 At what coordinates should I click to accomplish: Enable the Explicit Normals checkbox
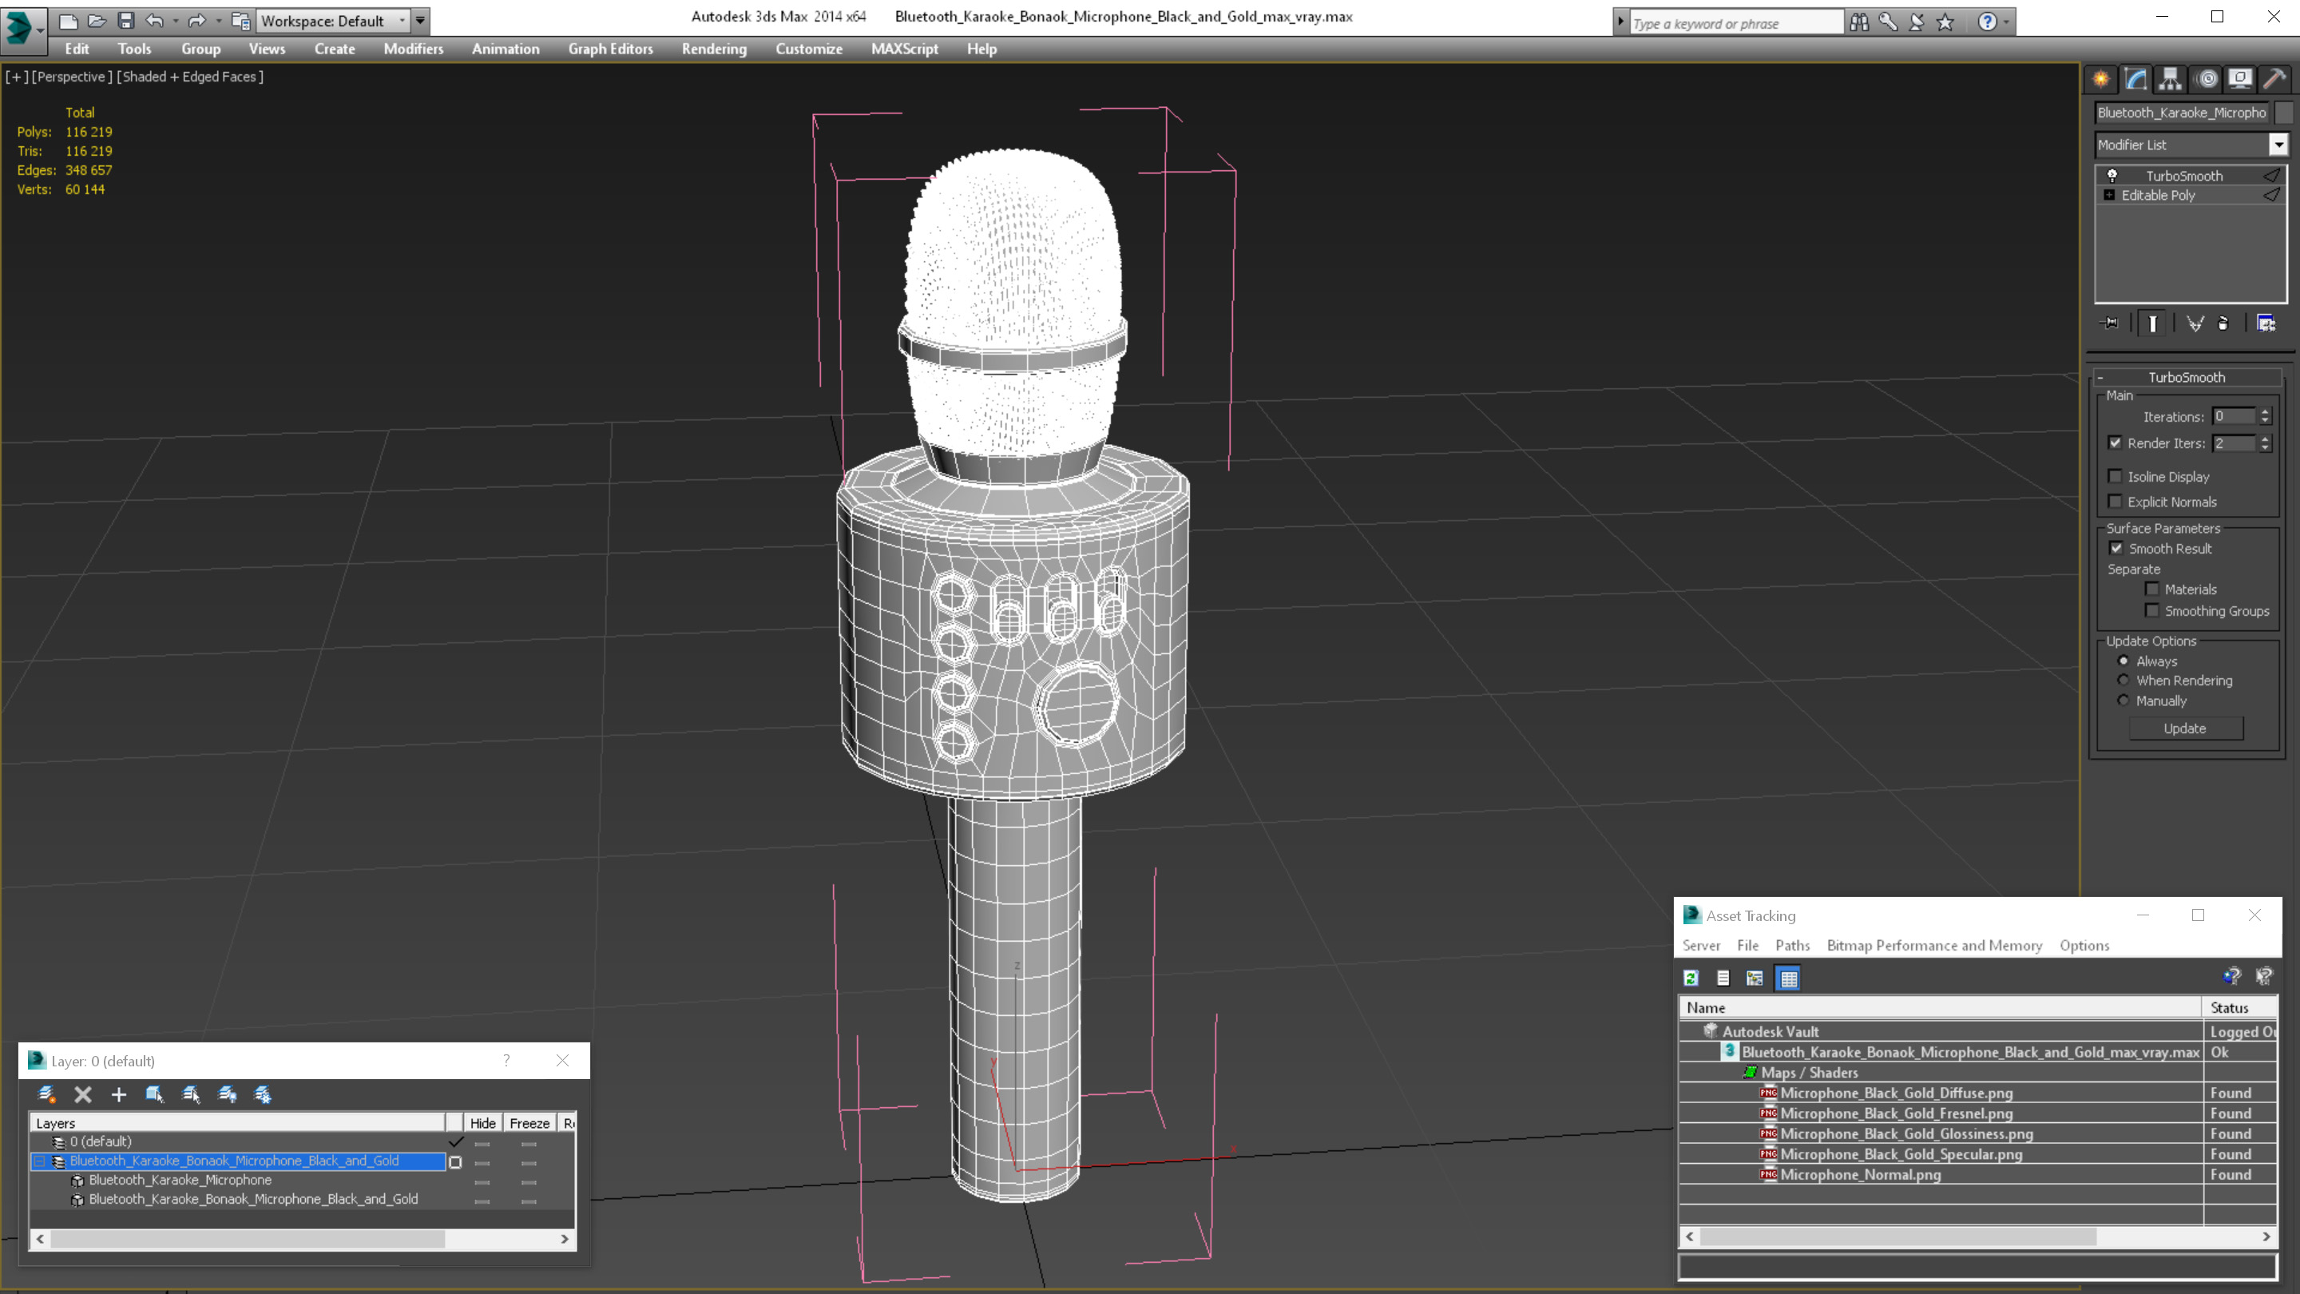point(2116,501)
